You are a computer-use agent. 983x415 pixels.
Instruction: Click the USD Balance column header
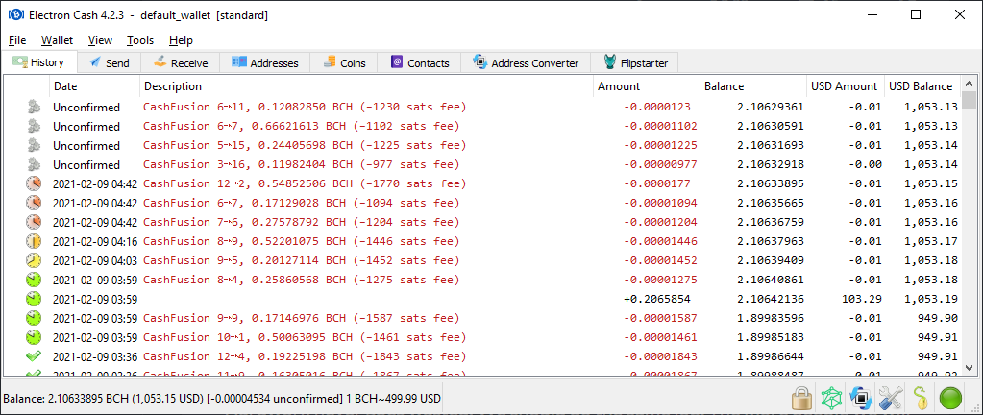point(922,86)
